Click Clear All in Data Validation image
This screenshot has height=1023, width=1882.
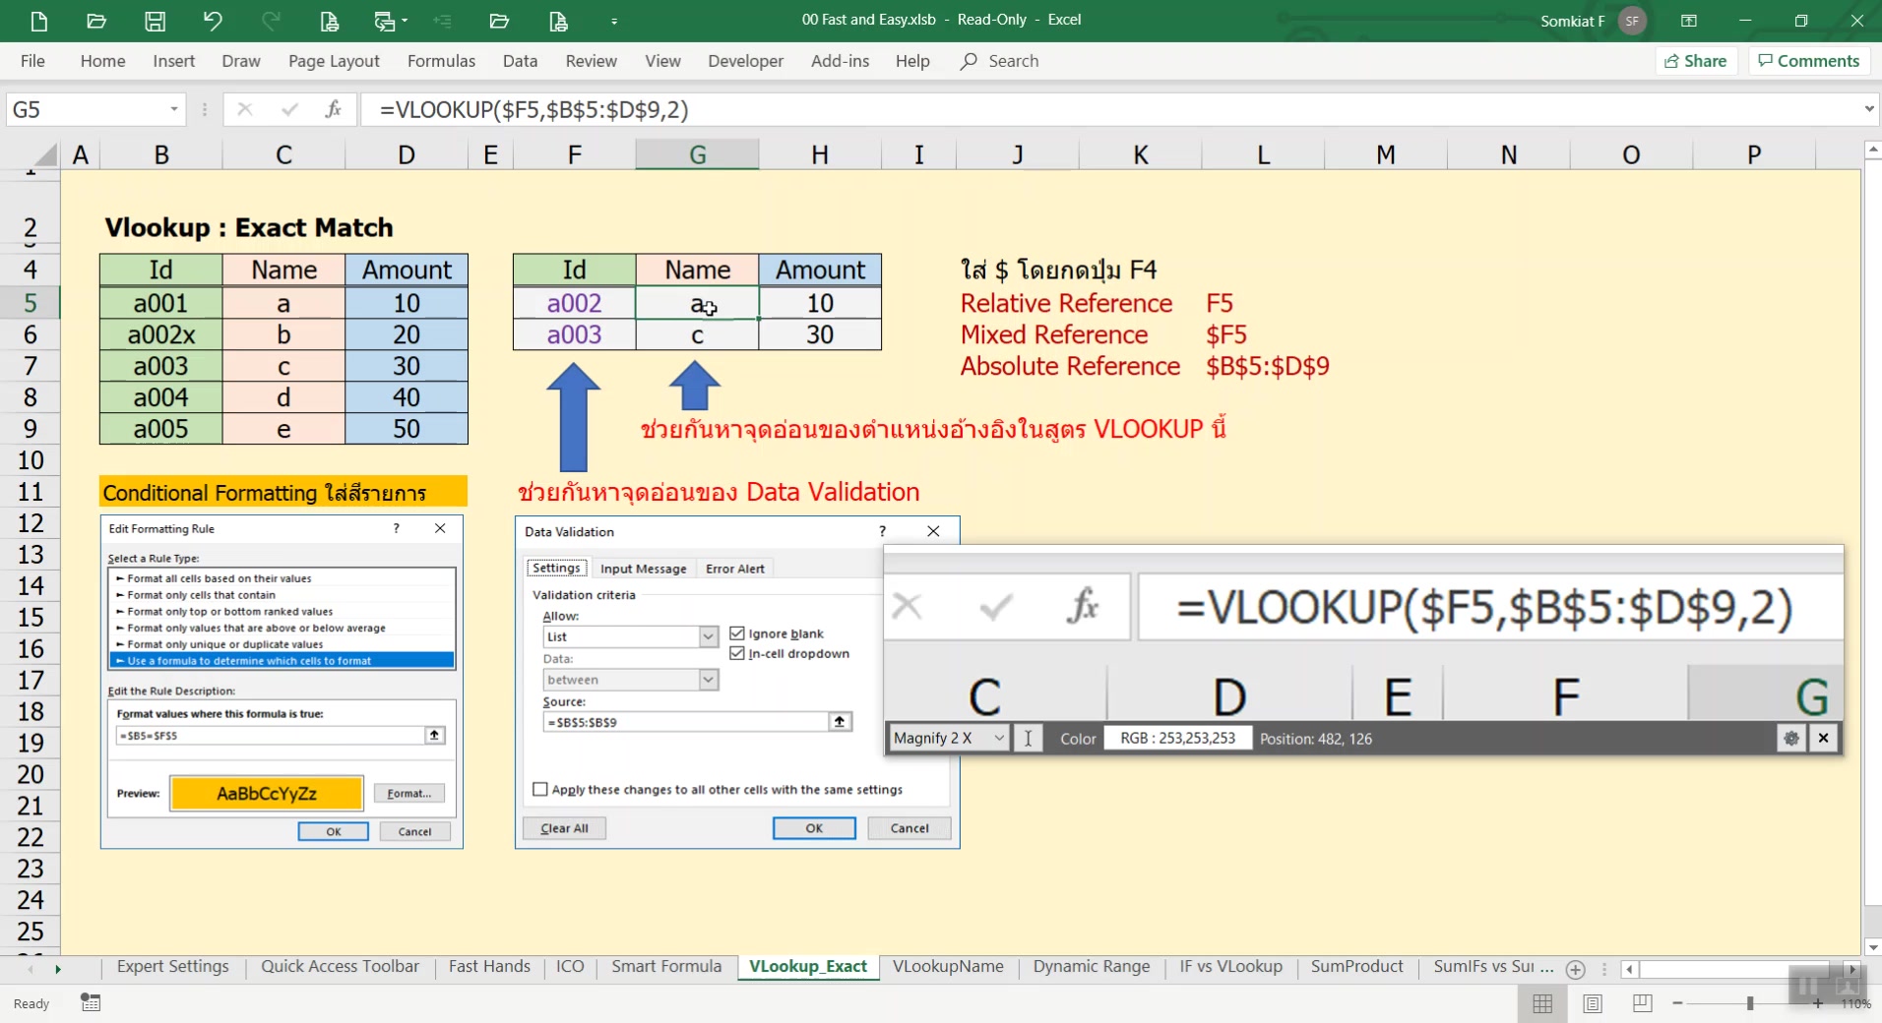(564, 828)
